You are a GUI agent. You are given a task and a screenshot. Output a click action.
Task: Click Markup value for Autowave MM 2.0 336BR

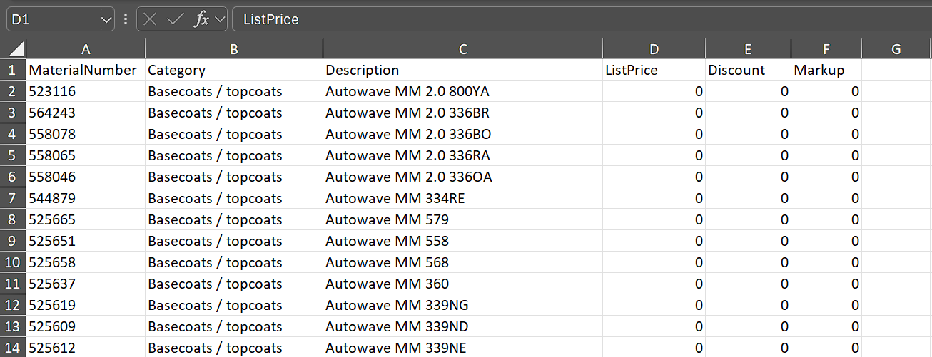click(x=826, y=113)
